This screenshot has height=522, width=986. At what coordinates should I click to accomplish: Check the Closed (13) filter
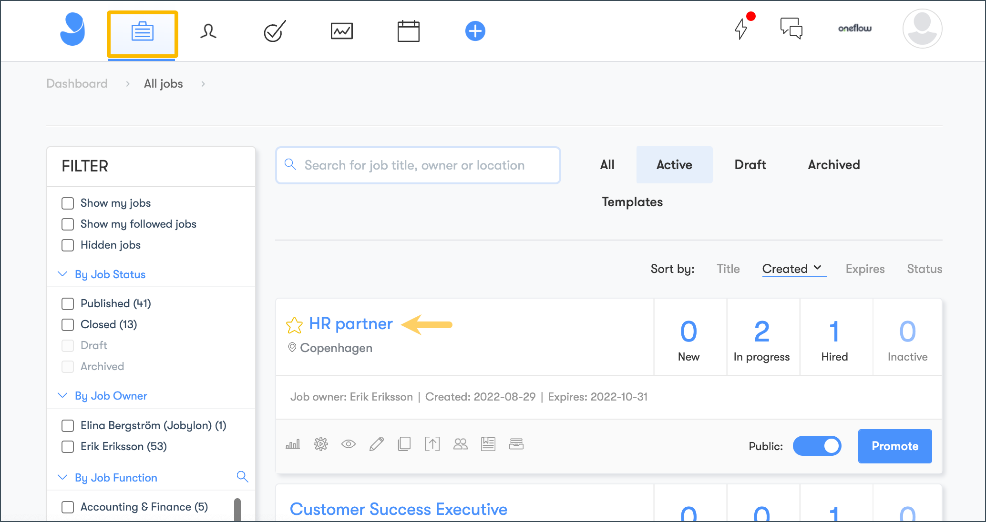point(68,325)
